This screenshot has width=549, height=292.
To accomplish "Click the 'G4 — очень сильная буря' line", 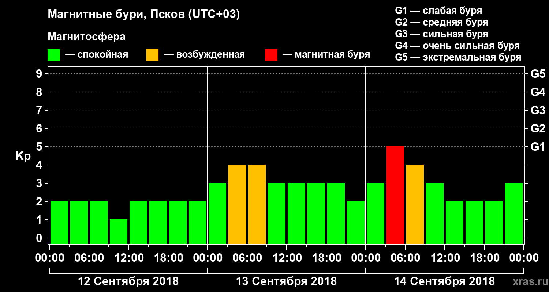I will coord(457,46).
